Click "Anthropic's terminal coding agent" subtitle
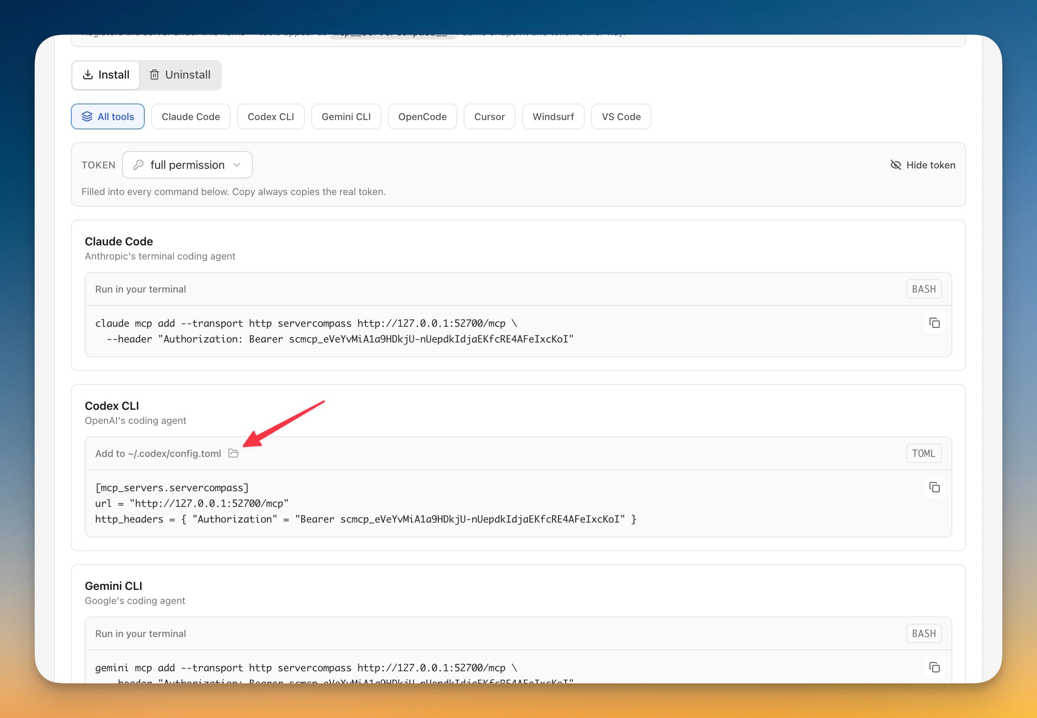 point(160,256)
